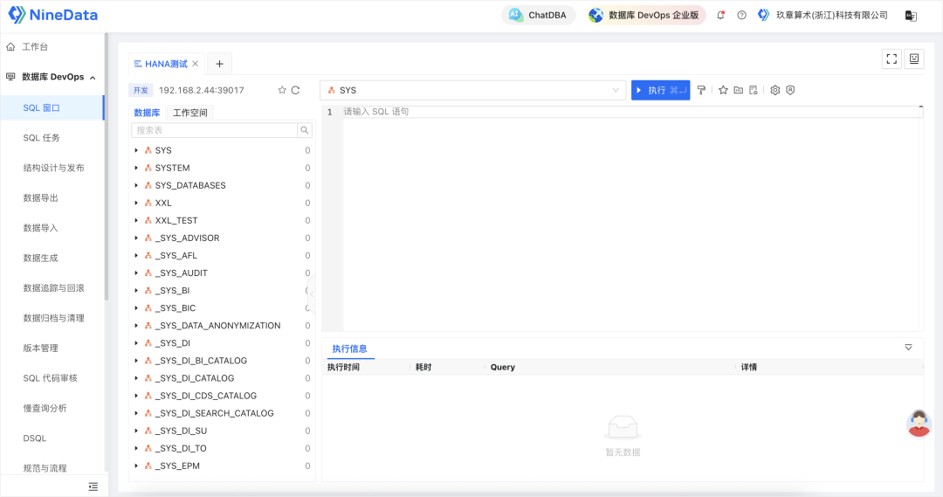Select 数据导出 in the left sidebar
This screenshot has height=497, width=943.
(x=40, y=197)
